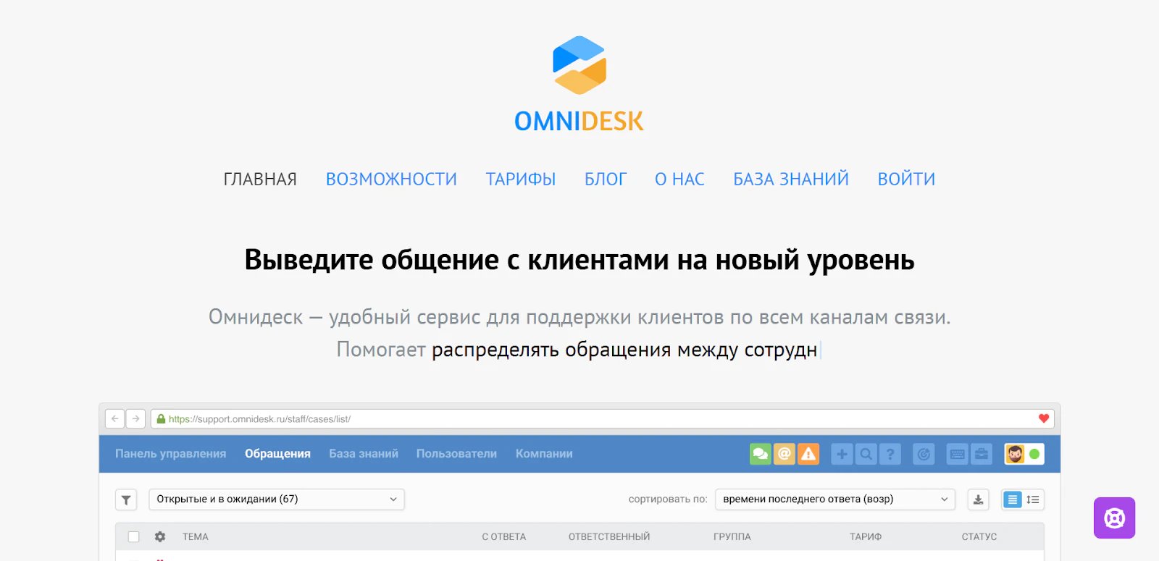This screenshot has width=1159, height=561.
Task: Click the browser back arrow
Action: [x=114, y=418]
